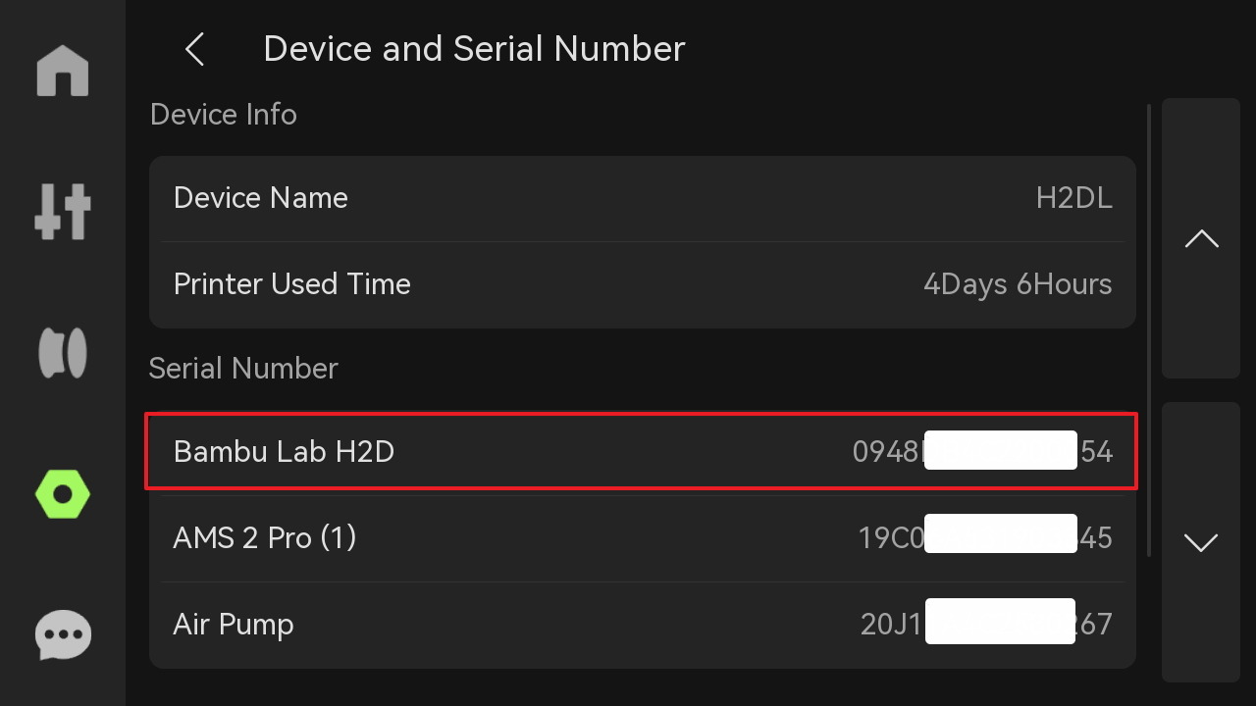Page down with the down chevron
This screenshot has height=706, width=1256.
coord(1201,542)
